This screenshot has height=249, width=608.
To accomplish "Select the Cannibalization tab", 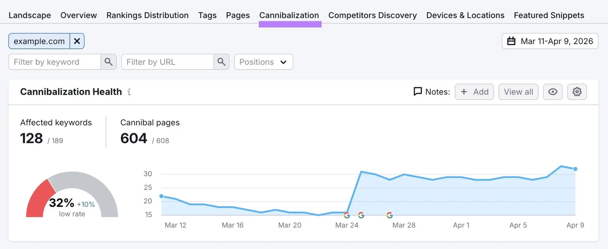I will 289,15.
